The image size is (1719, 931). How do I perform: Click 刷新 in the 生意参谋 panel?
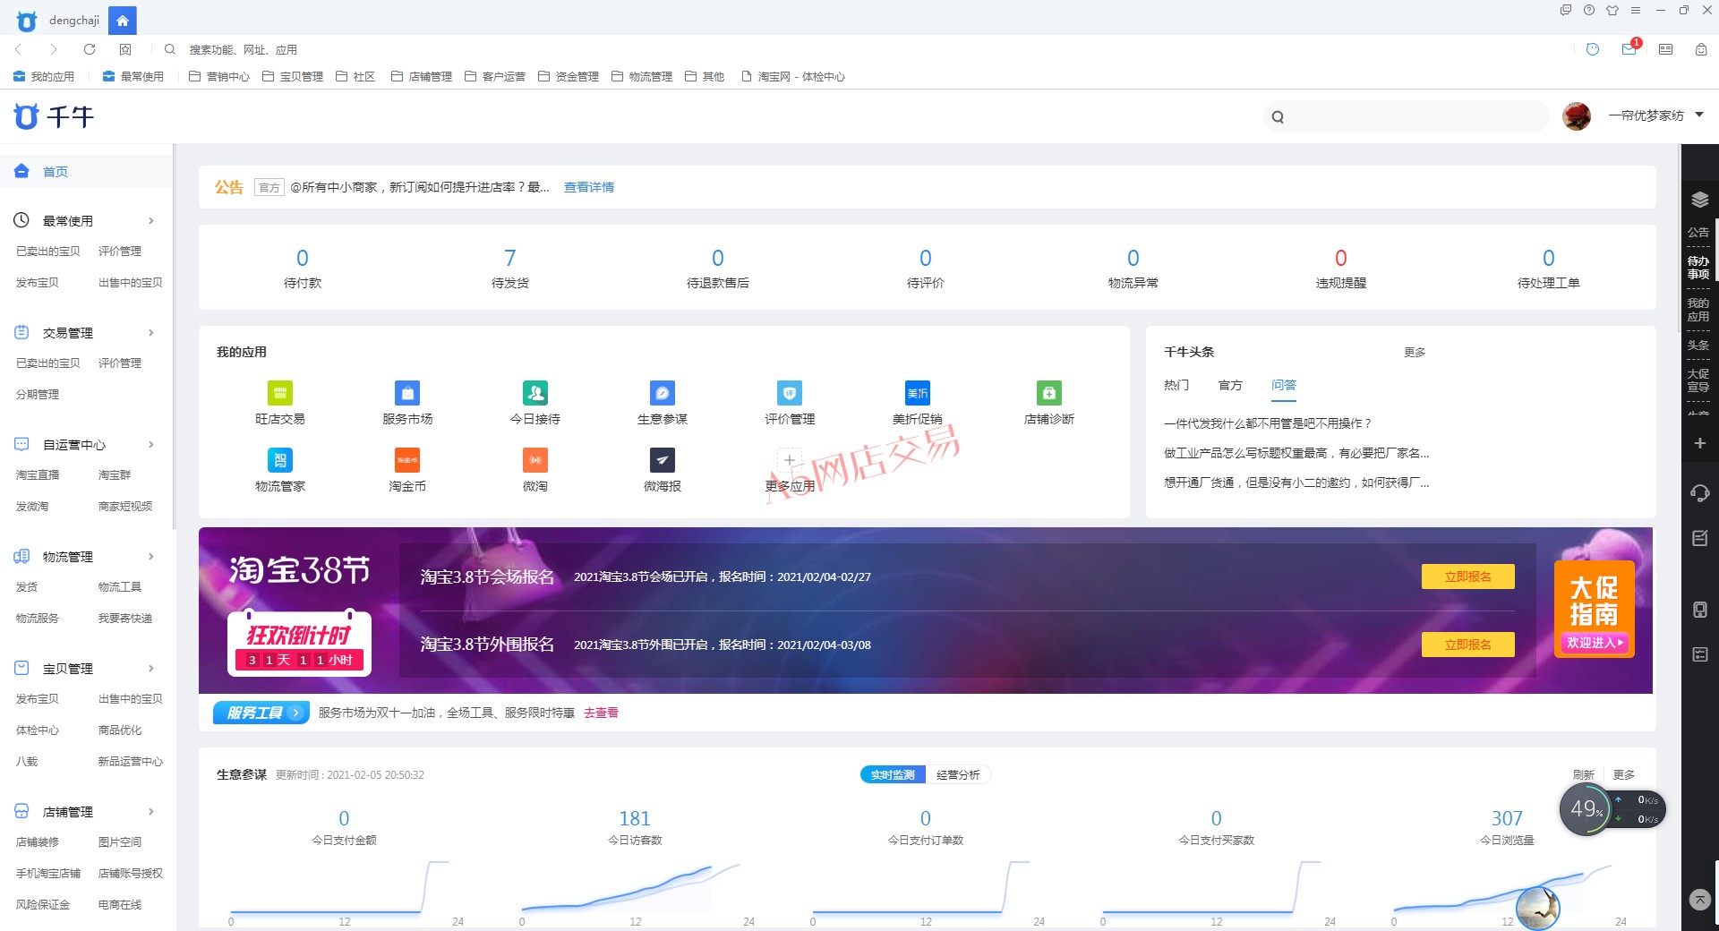pos(1583,774)
